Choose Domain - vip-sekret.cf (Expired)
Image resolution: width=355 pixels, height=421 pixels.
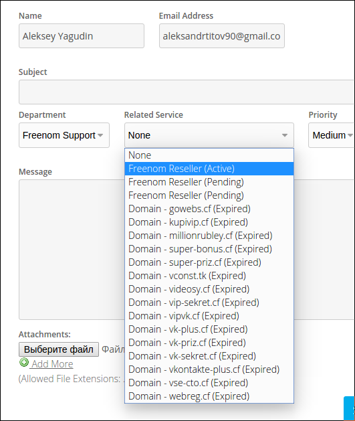209,303
